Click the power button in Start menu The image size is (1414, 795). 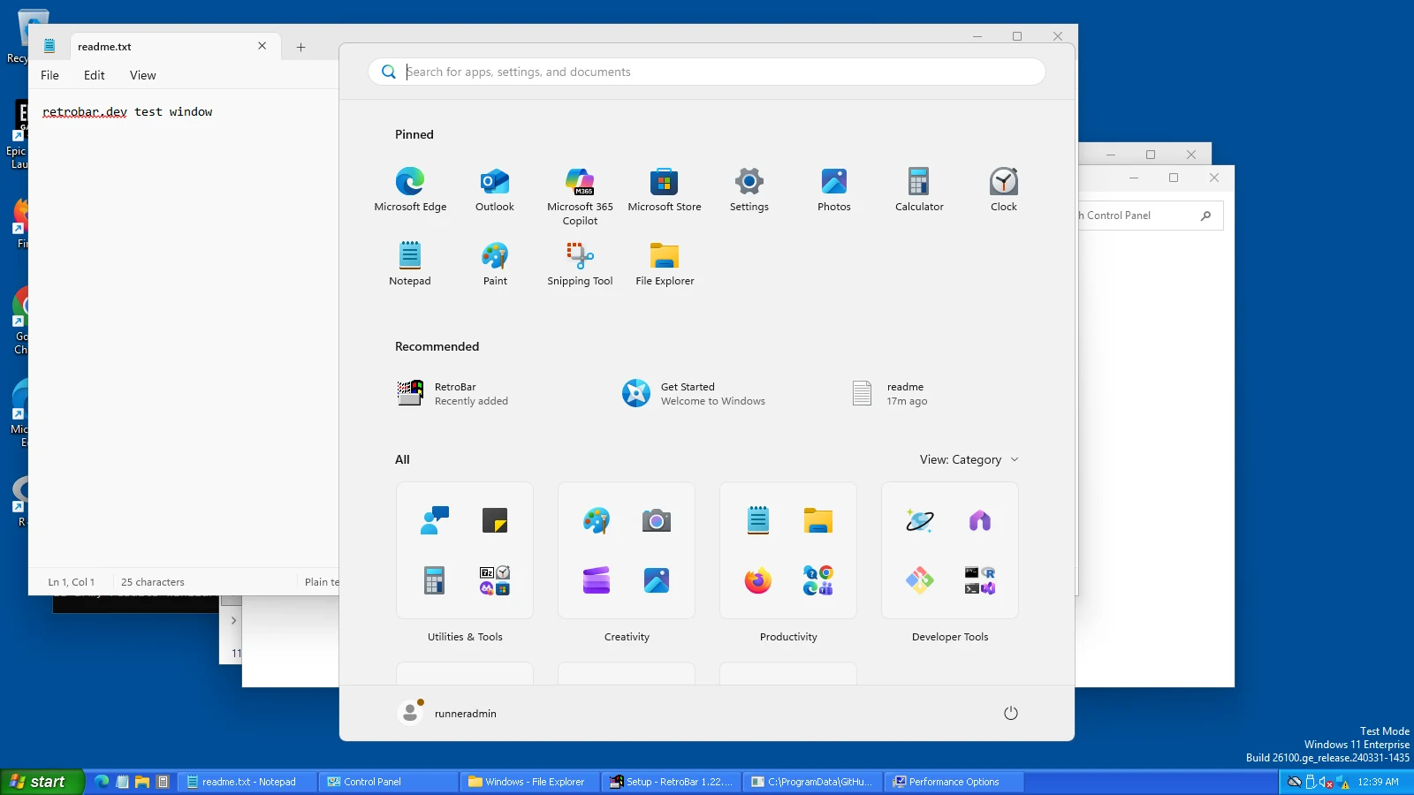pos(1011,713)
